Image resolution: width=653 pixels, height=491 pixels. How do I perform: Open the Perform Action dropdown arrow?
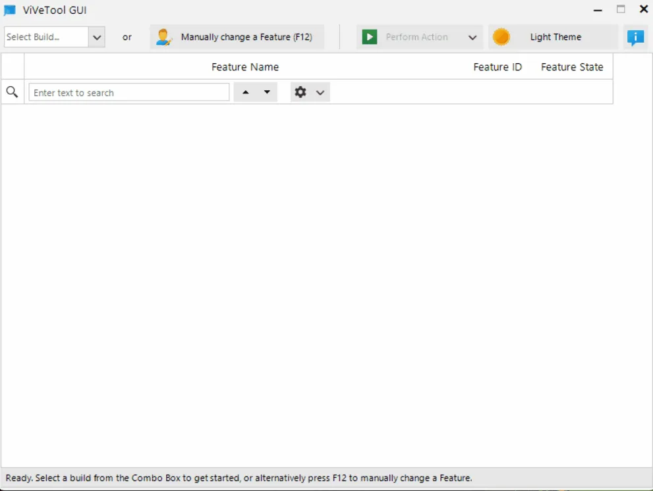(x=472, y=38)
